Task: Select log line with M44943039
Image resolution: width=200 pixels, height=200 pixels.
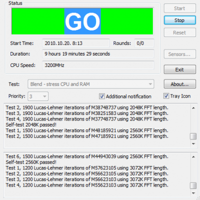Action: coord(87,156)
